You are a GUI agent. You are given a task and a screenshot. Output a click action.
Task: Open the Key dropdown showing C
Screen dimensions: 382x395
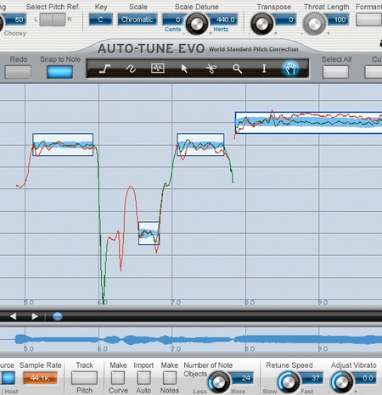point(101,19)
